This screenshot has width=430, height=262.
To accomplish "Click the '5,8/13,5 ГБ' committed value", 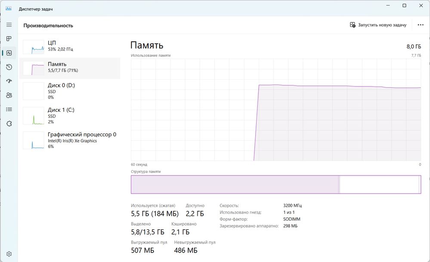I will tap(148, 232).
